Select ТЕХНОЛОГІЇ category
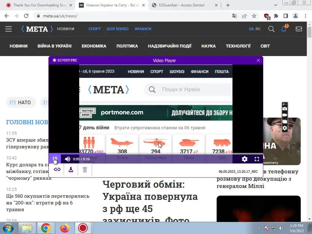This screenshot has height=234, width=312. (238, 46)
